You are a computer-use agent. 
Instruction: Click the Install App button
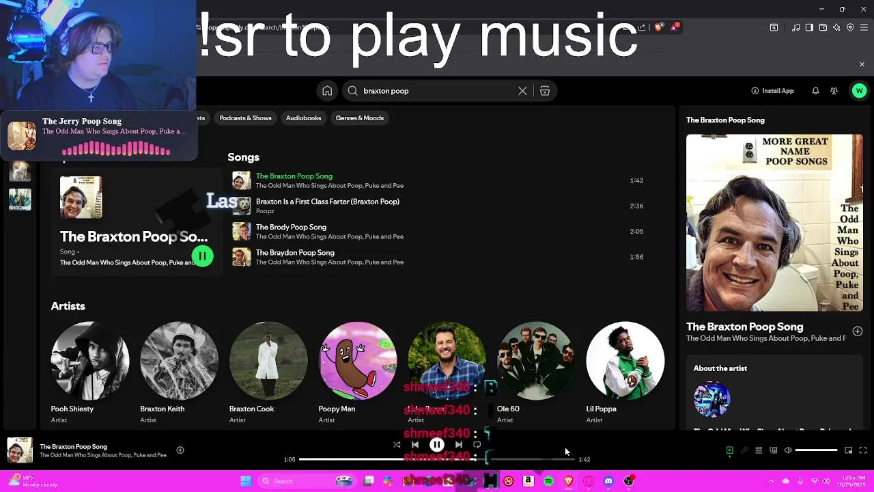click(773, 91)
